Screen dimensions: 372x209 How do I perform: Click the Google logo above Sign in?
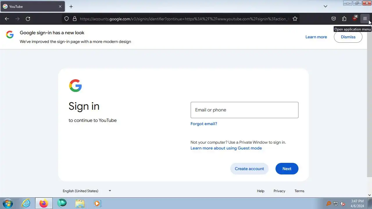point(75,86)
